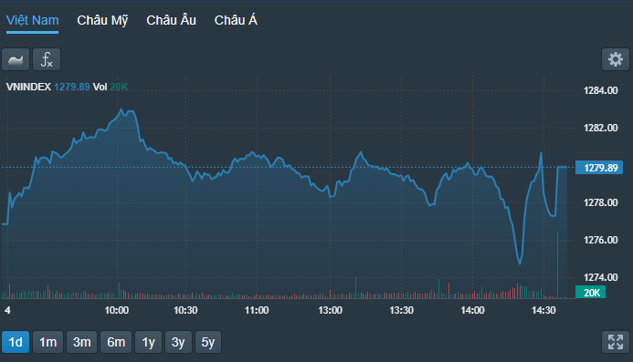
Task: Switch to the Việt Nam tab
Action: tap(33, 21)
